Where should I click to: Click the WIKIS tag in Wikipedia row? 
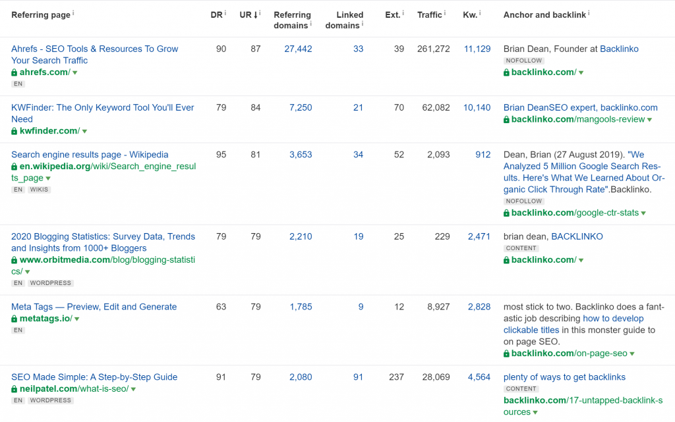point(39,190)
